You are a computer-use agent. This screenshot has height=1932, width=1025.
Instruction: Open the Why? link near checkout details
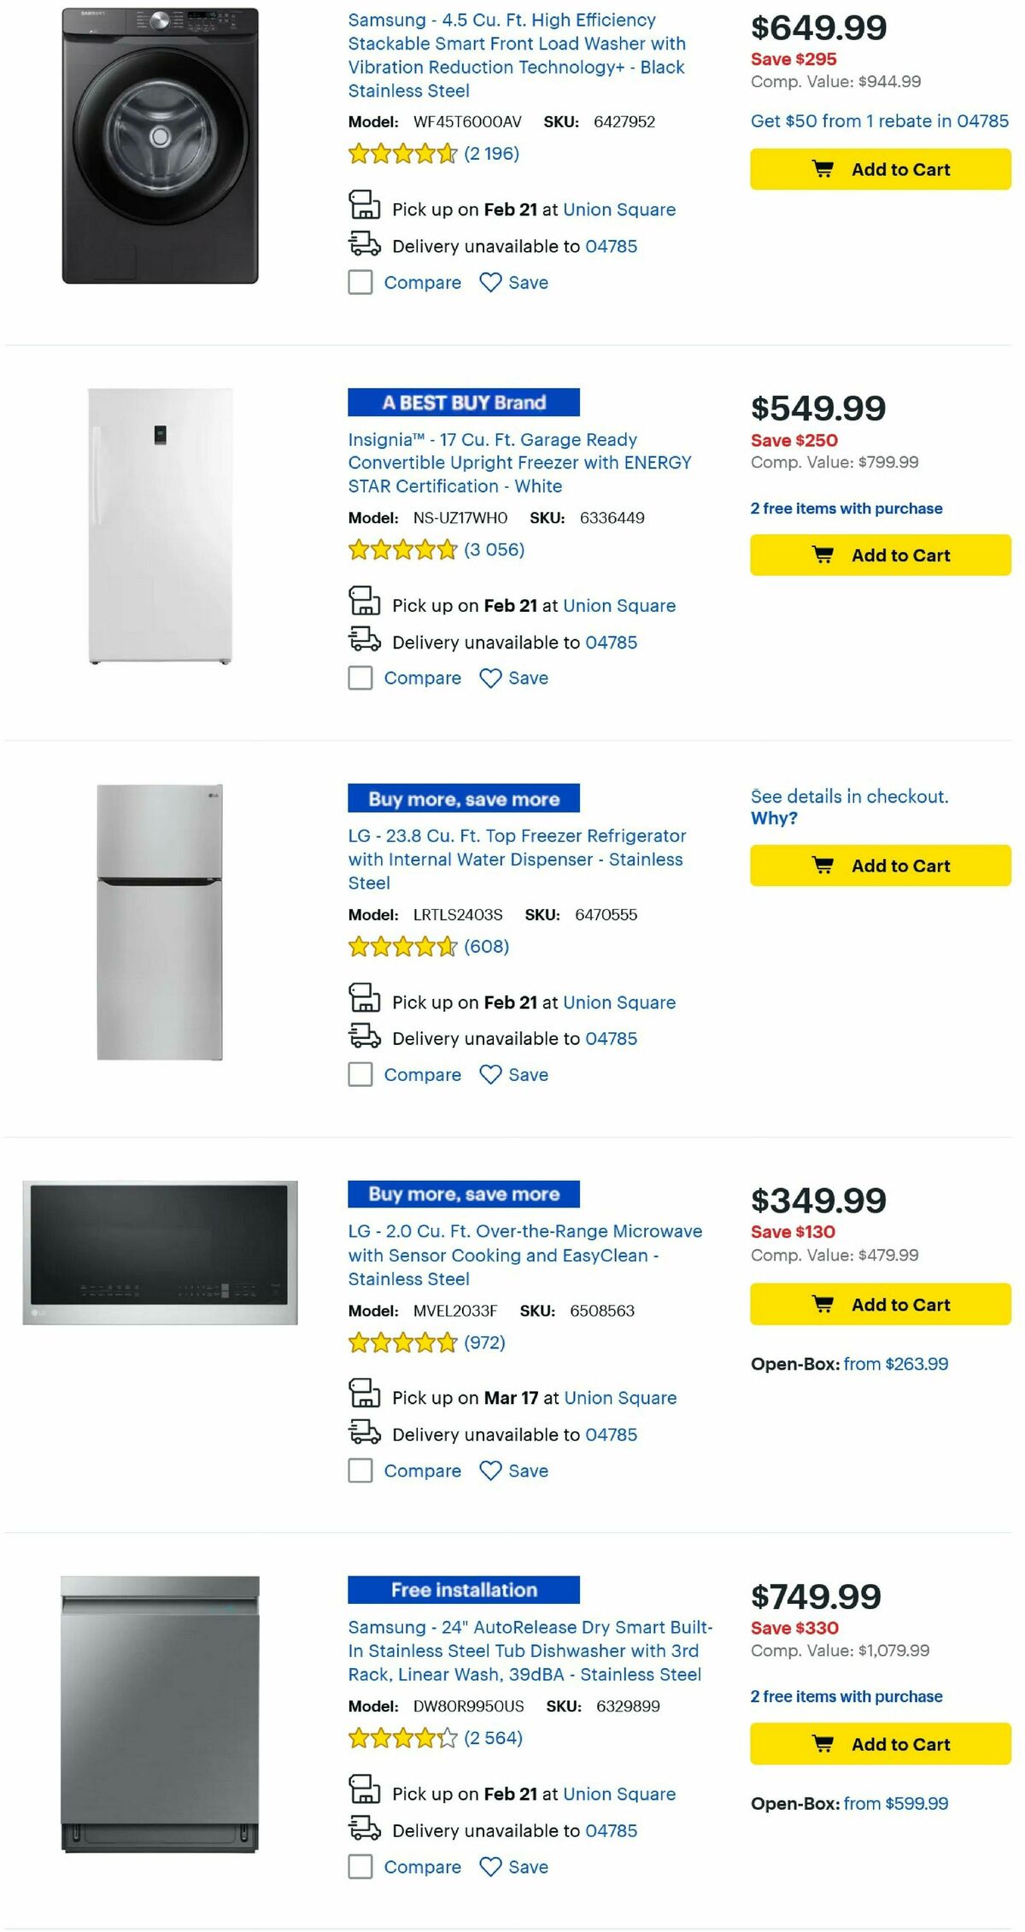pos(773,817)
